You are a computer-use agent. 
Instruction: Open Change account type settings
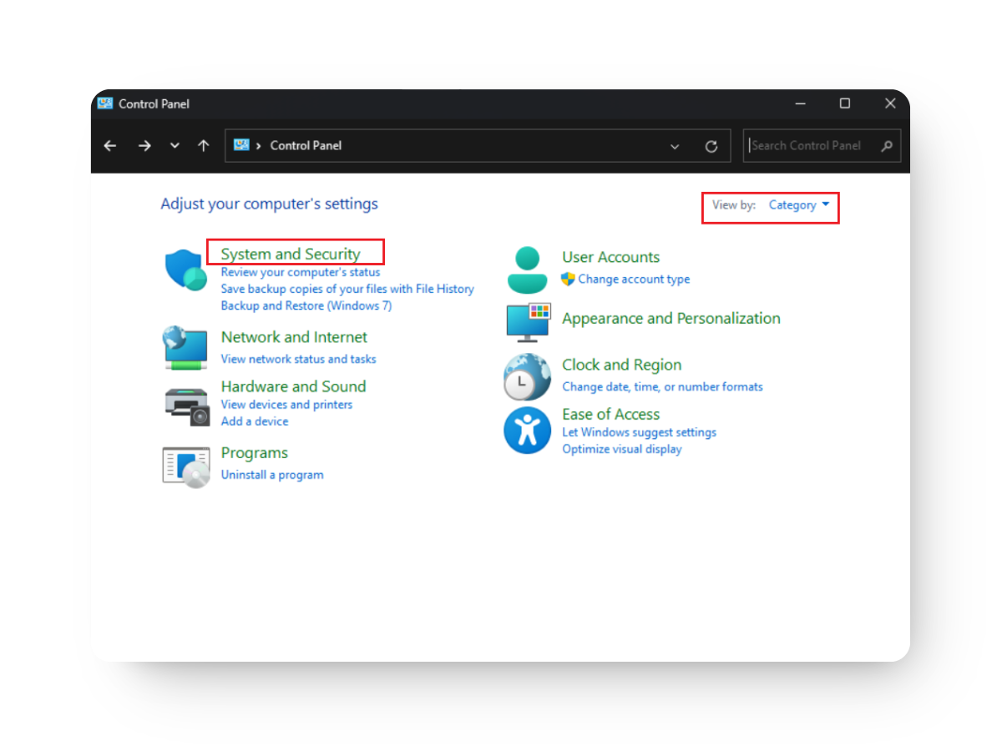coord(633,279)
